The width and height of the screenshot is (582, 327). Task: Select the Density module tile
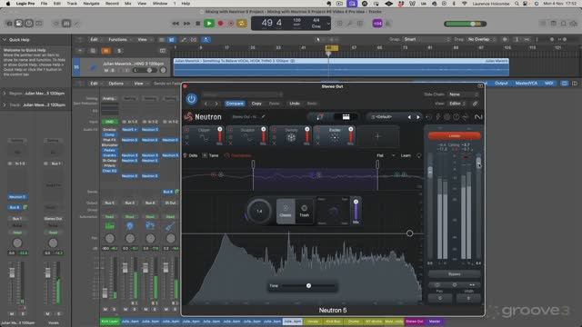click(291, 136)
